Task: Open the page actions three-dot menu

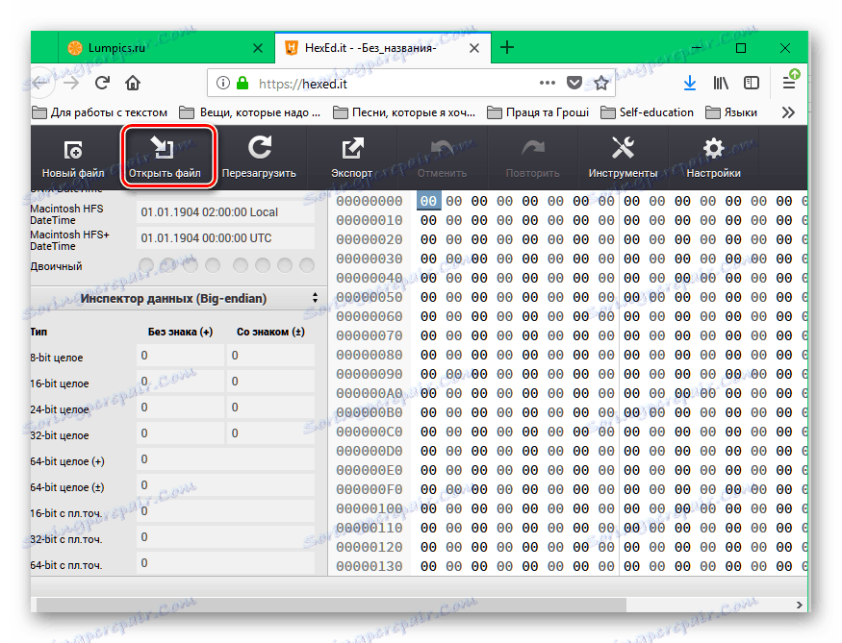Action: tap(548, 83)
